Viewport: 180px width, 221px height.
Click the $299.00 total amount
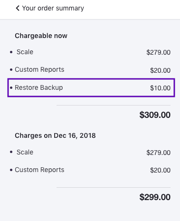[x=155, y=197]
